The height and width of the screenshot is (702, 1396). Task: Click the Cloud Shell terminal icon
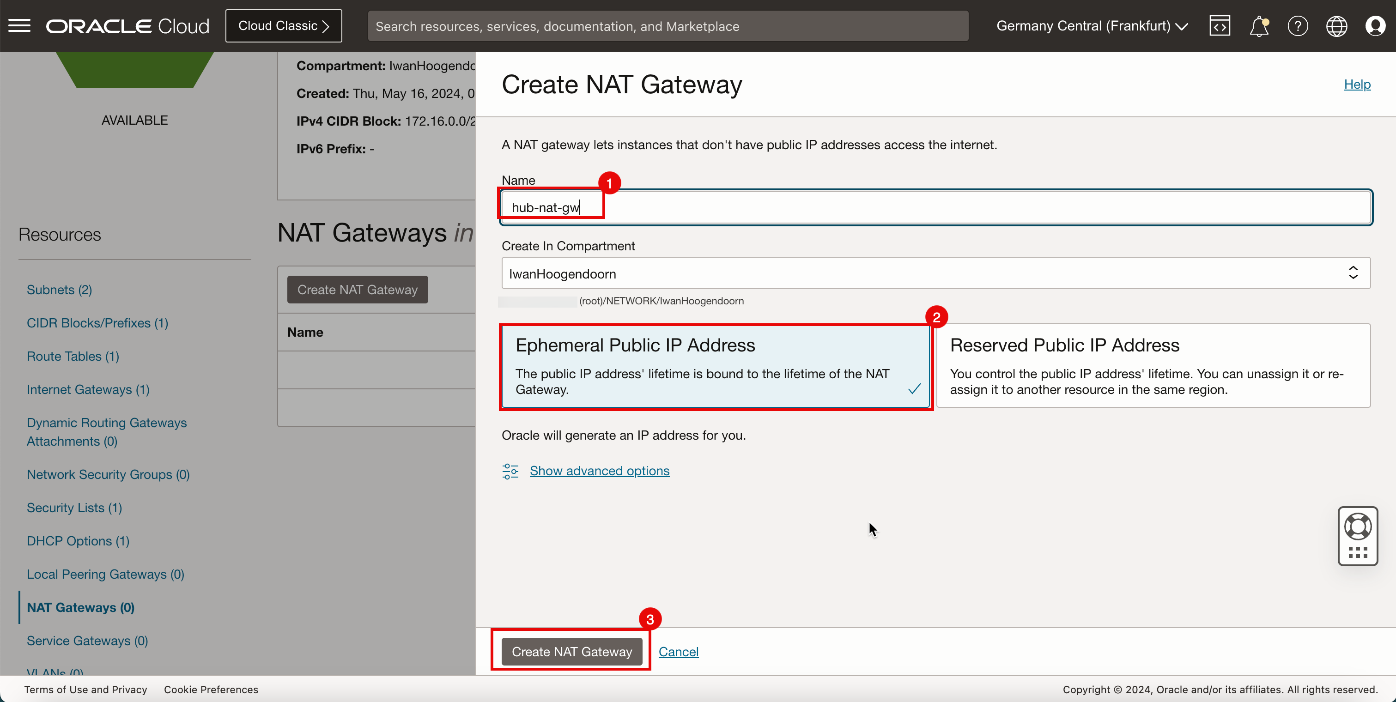click(1219, 26)
